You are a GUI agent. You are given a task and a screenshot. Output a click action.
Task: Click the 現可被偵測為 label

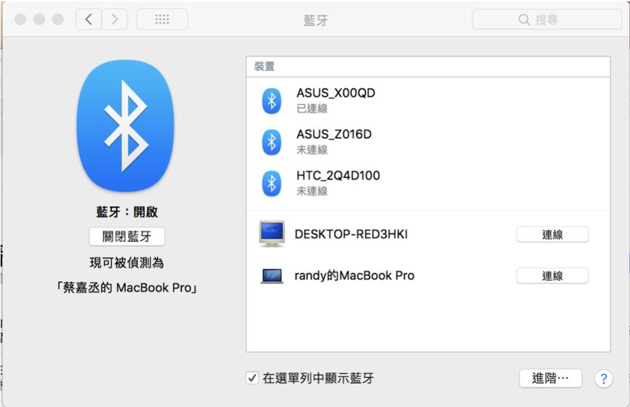coord(127,262)
